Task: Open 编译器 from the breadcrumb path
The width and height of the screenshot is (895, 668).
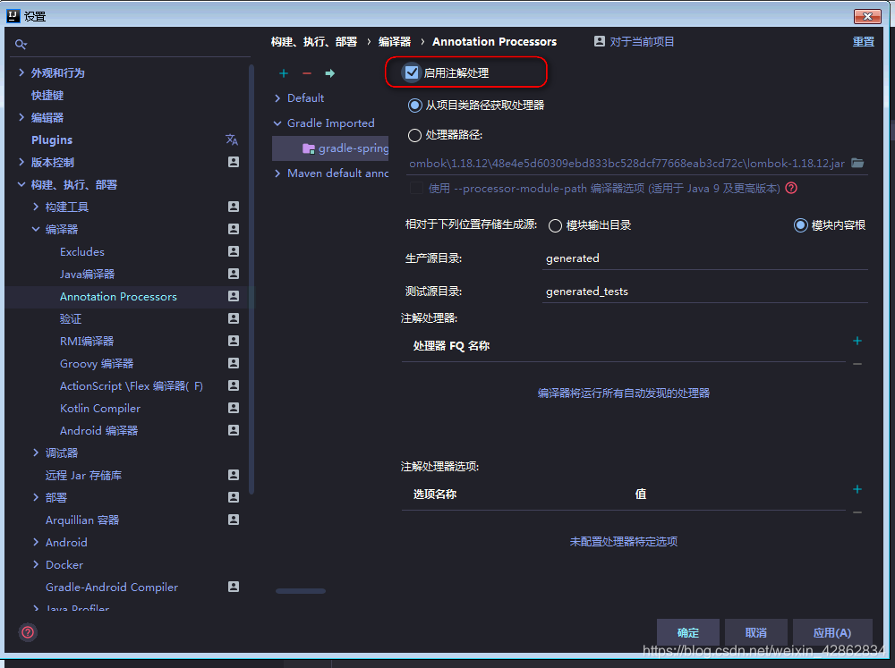Action: pos(394,41)
